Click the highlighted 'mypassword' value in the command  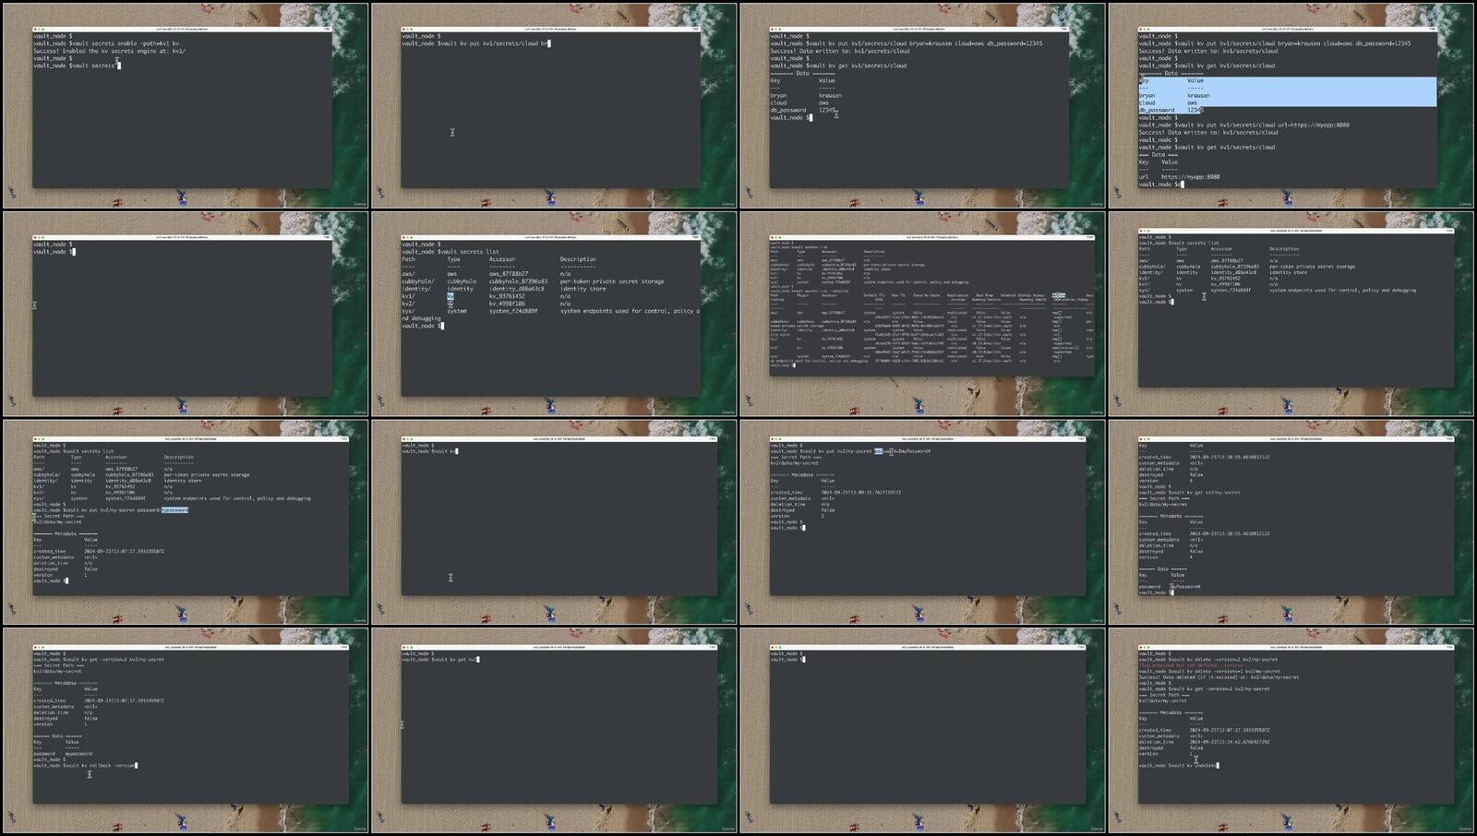coord(174,509)
